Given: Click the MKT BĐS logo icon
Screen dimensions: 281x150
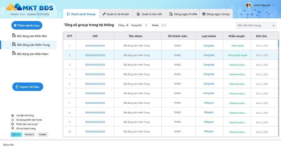Looking at the screenshot, I should [x=14, y=7].
